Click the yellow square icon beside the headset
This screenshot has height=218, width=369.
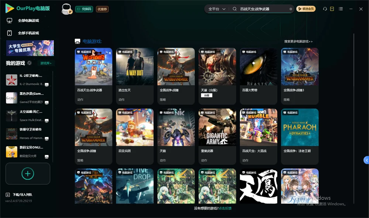[332, 9]
